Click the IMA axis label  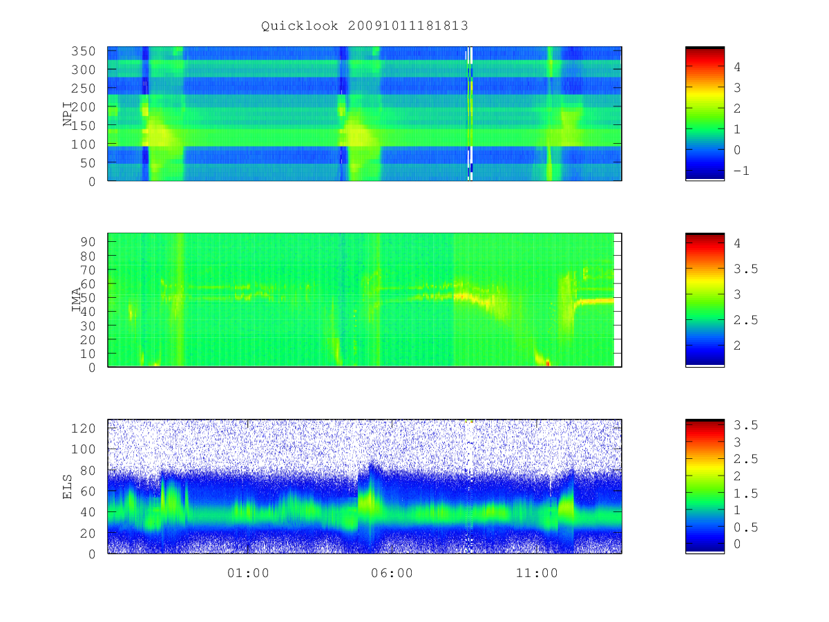click(77, 301)
